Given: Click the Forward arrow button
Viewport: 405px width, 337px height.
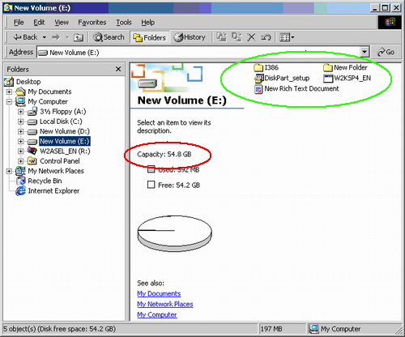Looking at the screenshot, I should [x=56, y=37].
